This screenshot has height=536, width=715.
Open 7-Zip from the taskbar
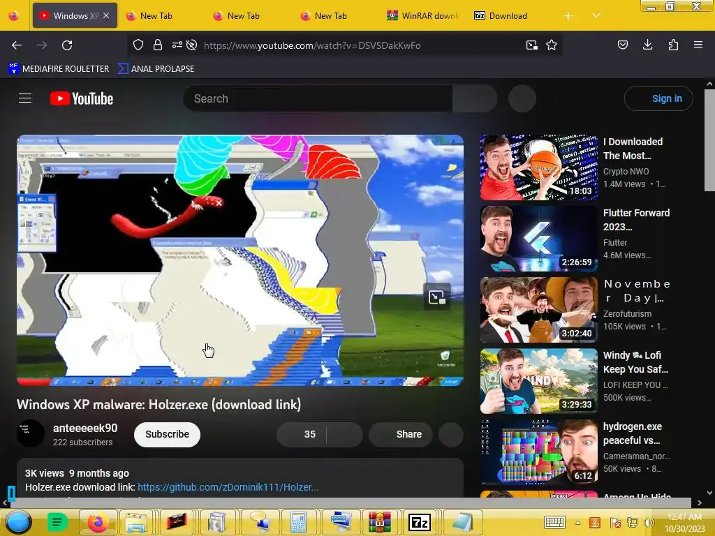click(x=420, y=522)
